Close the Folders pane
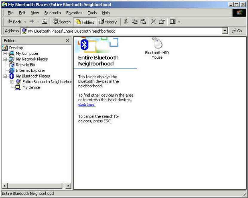 click(67, 40)
